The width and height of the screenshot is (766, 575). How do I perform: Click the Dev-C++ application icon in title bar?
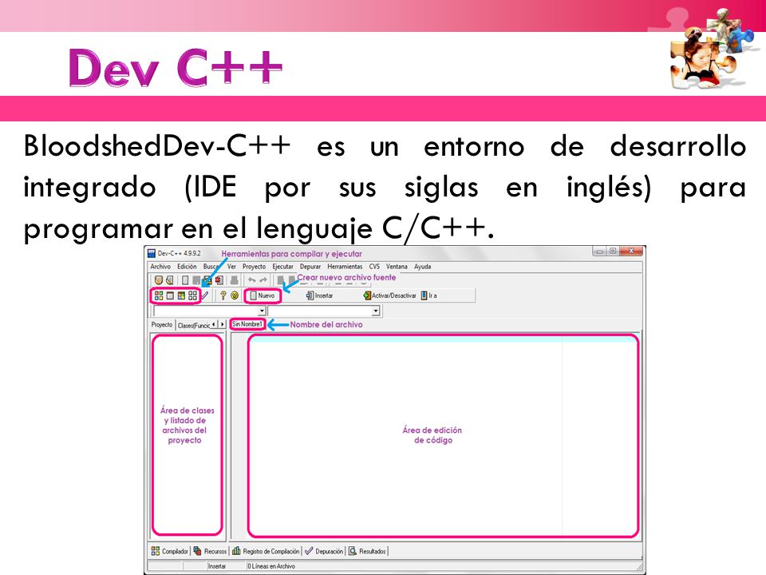click(x=152, y=253)
